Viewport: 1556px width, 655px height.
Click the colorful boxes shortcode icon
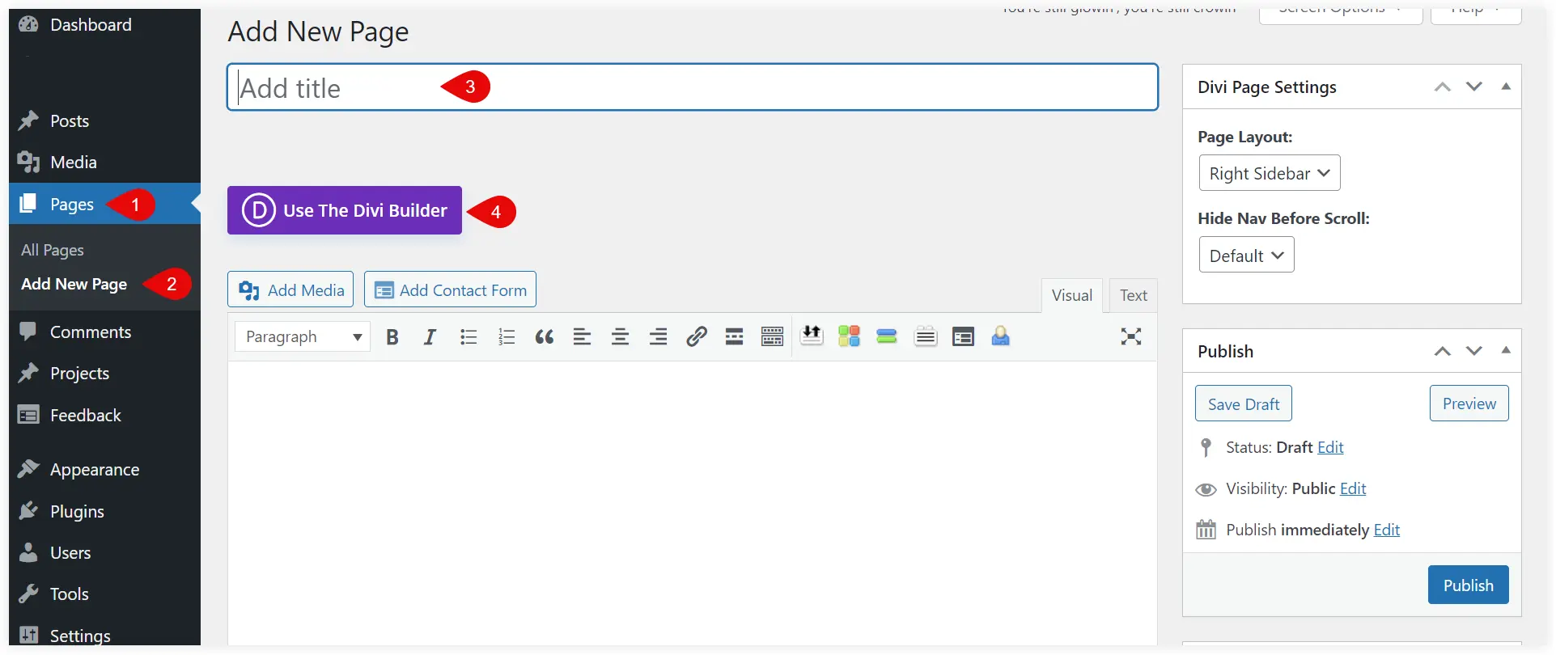click(x=849, y=336)
